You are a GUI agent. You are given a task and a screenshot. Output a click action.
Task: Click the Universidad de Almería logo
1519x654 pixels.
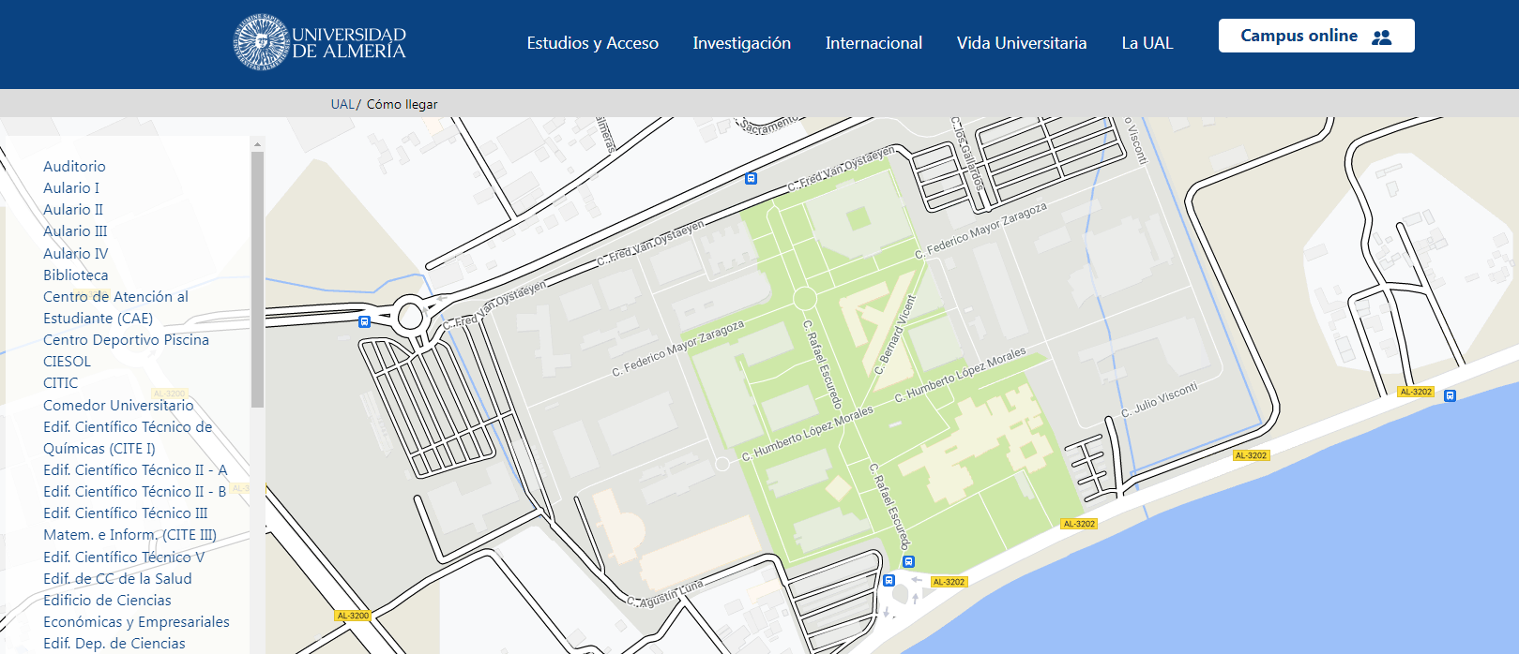320,43
